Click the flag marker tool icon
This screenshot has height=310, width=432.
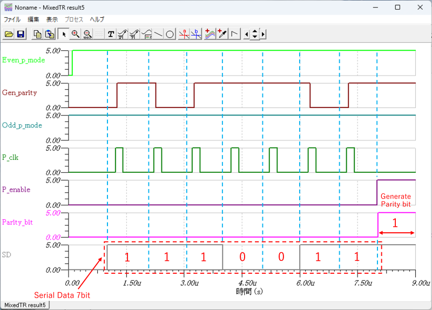click(x=234, y=34)
